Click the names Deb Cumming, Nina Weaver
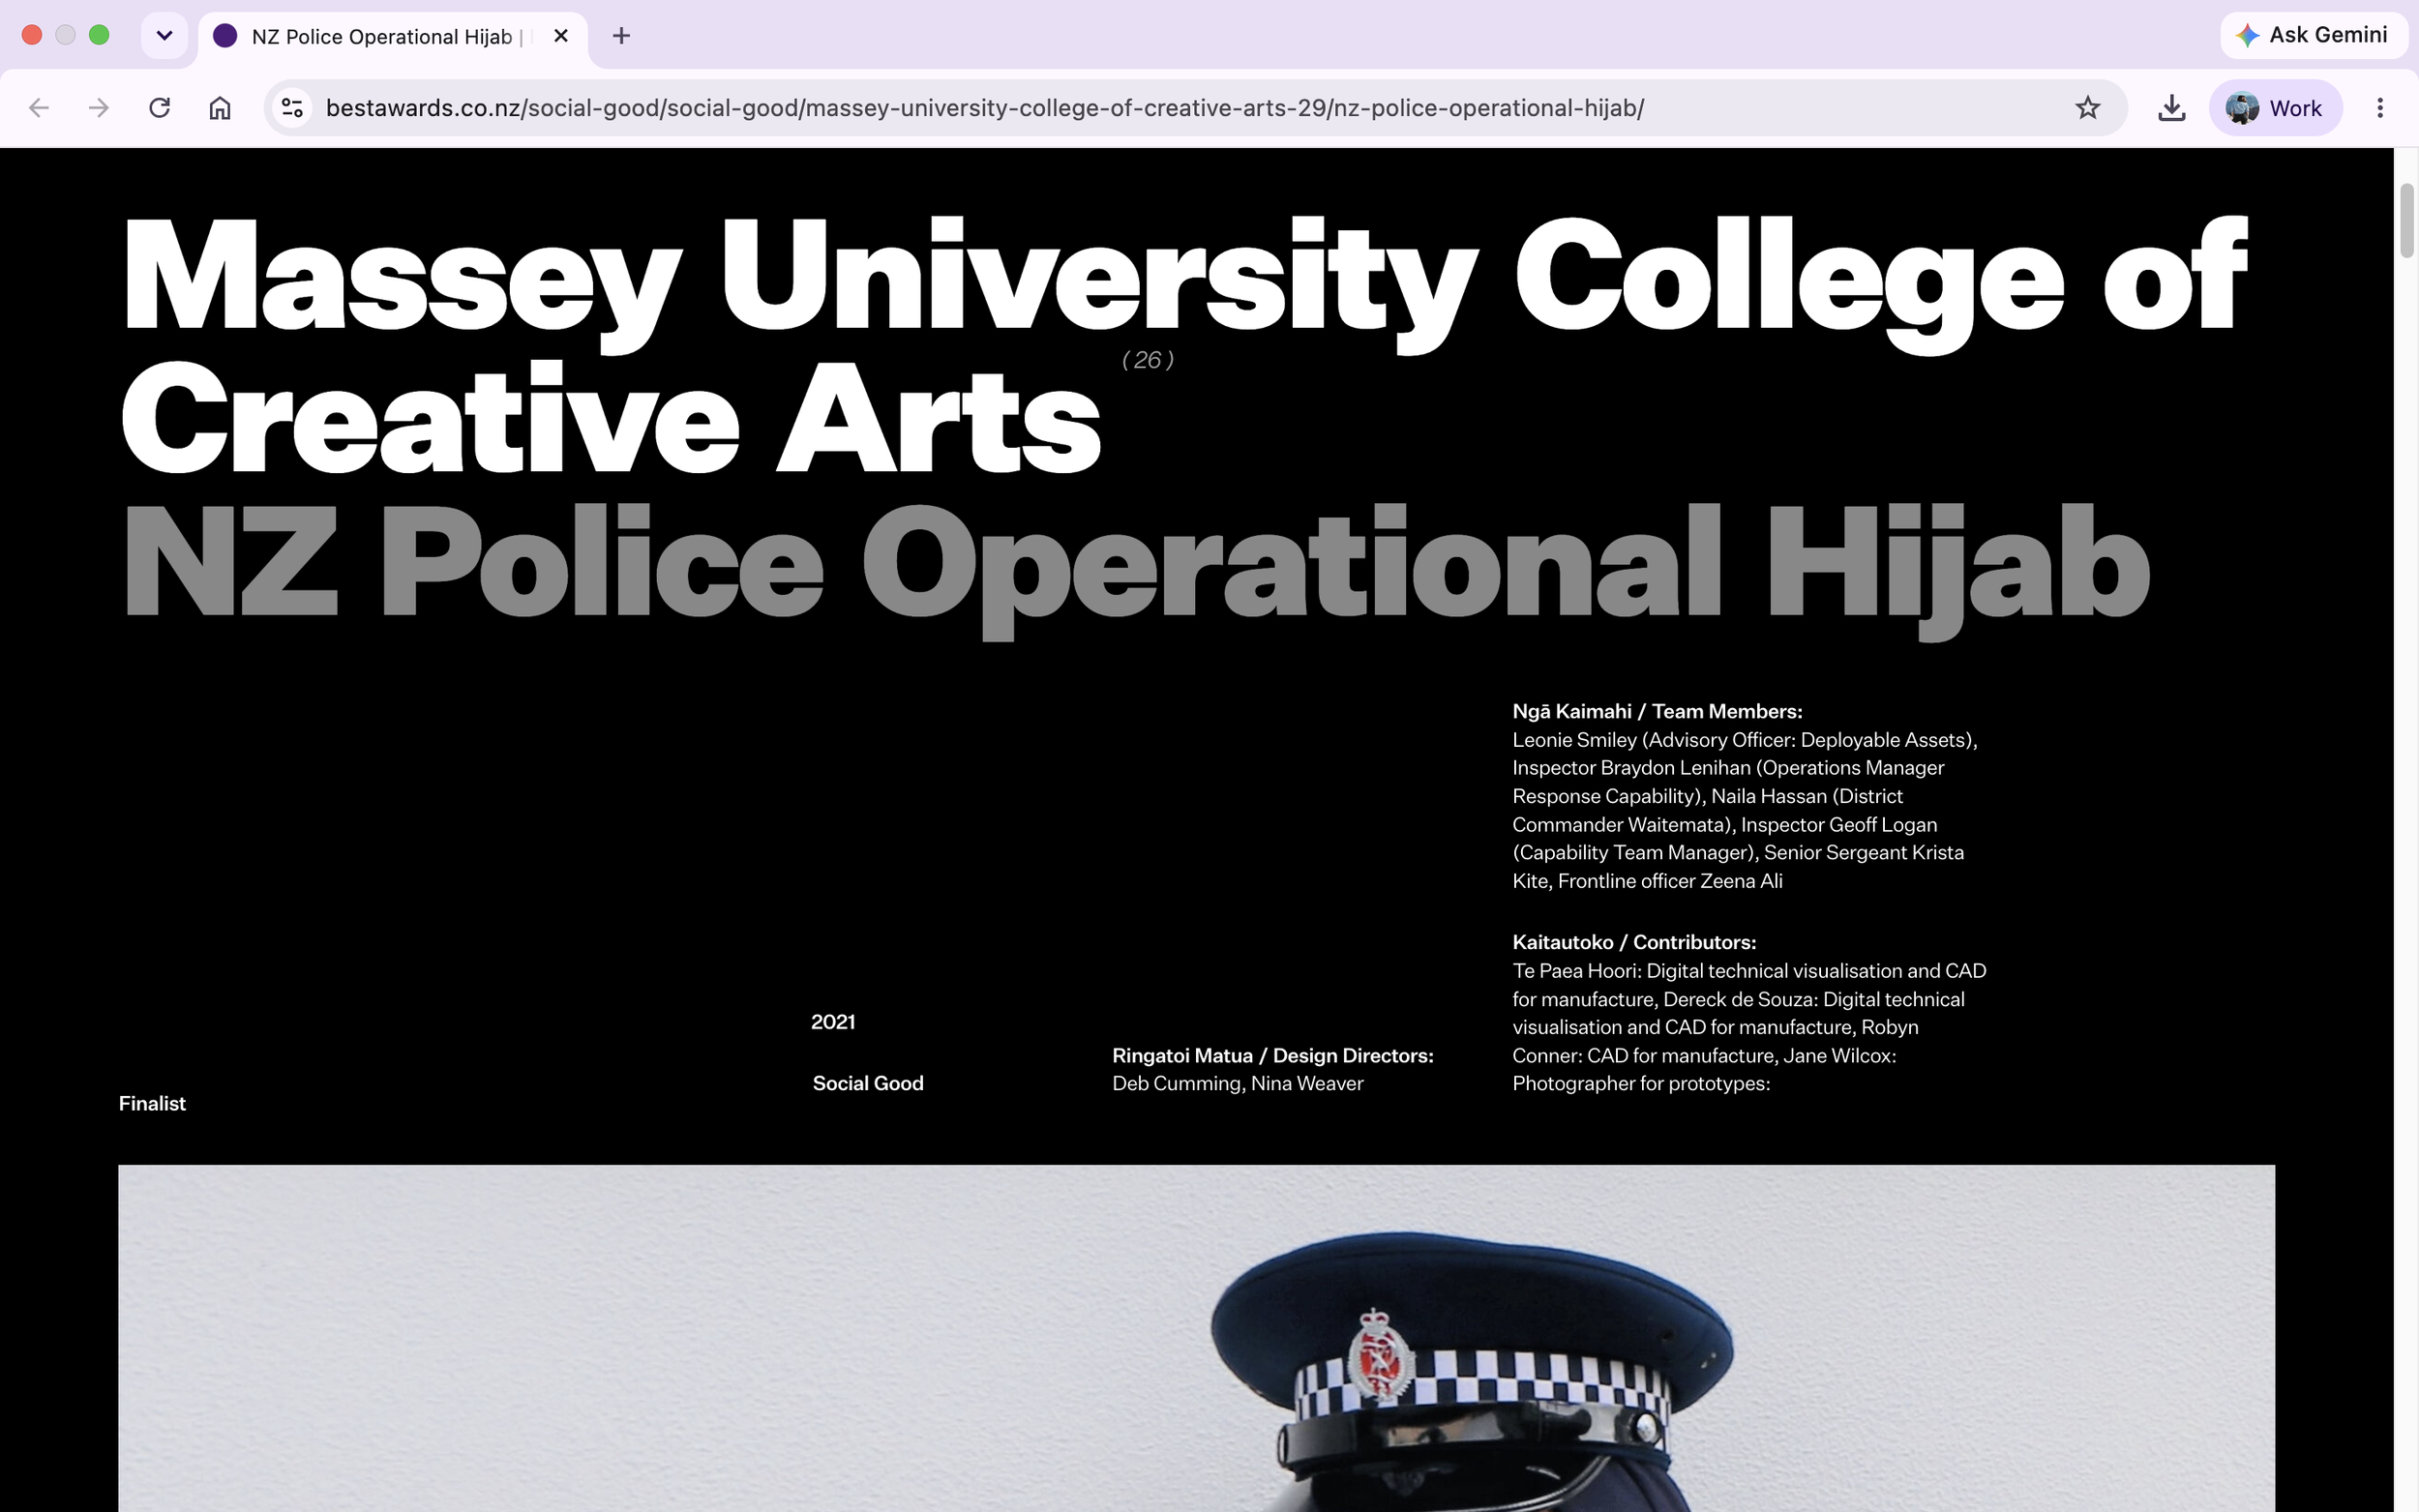This screenshot has width=2419, height=1512. [x=1237, y=1083]
